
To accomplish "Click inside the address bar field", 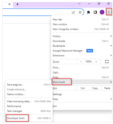I will 37,12.
